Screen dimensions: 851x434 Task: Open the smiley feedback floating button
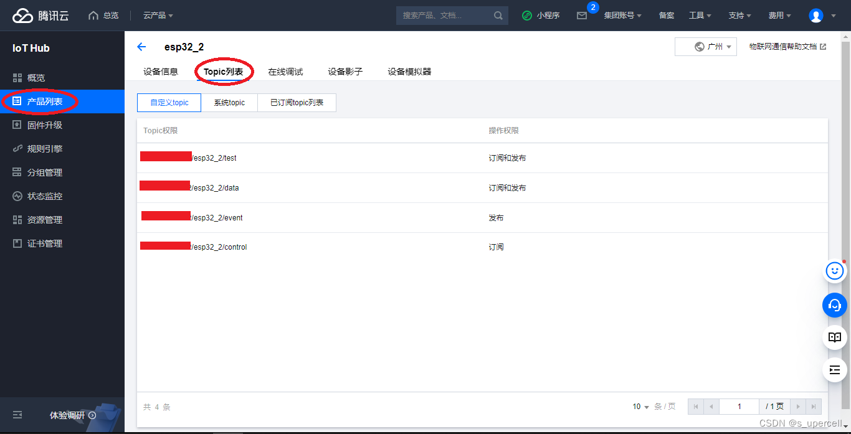pos(835,271)
